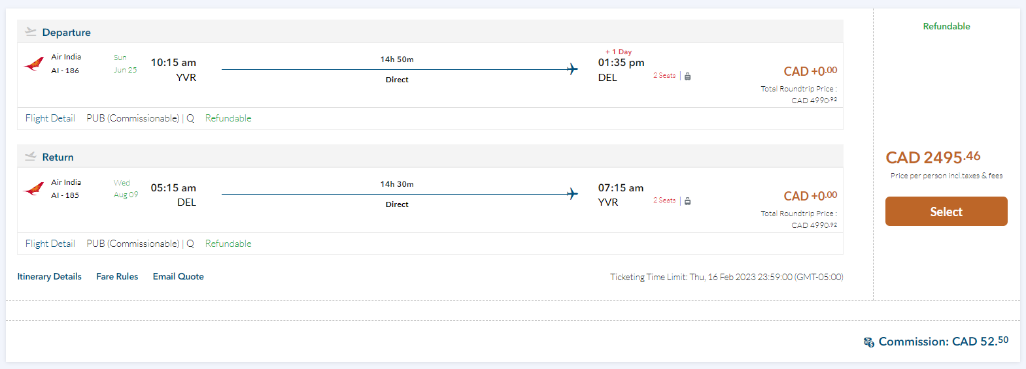Image resolution: width=1026 pixels, height=369 pixels.
Task: Click the Departure takeoff plane icon
Action: coord(30,31)
